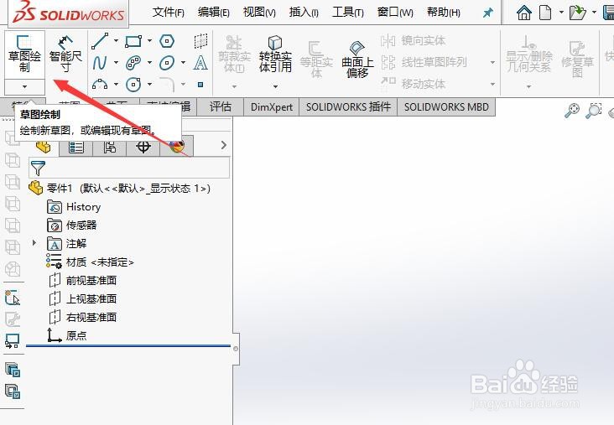Switch to the 评估 tab
The width and height of the screenshot is (614, 425).
[x=221, y=106]
